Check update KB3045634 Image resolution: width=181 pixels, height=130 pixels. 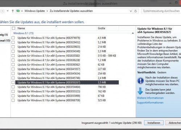tap(13, 73)
